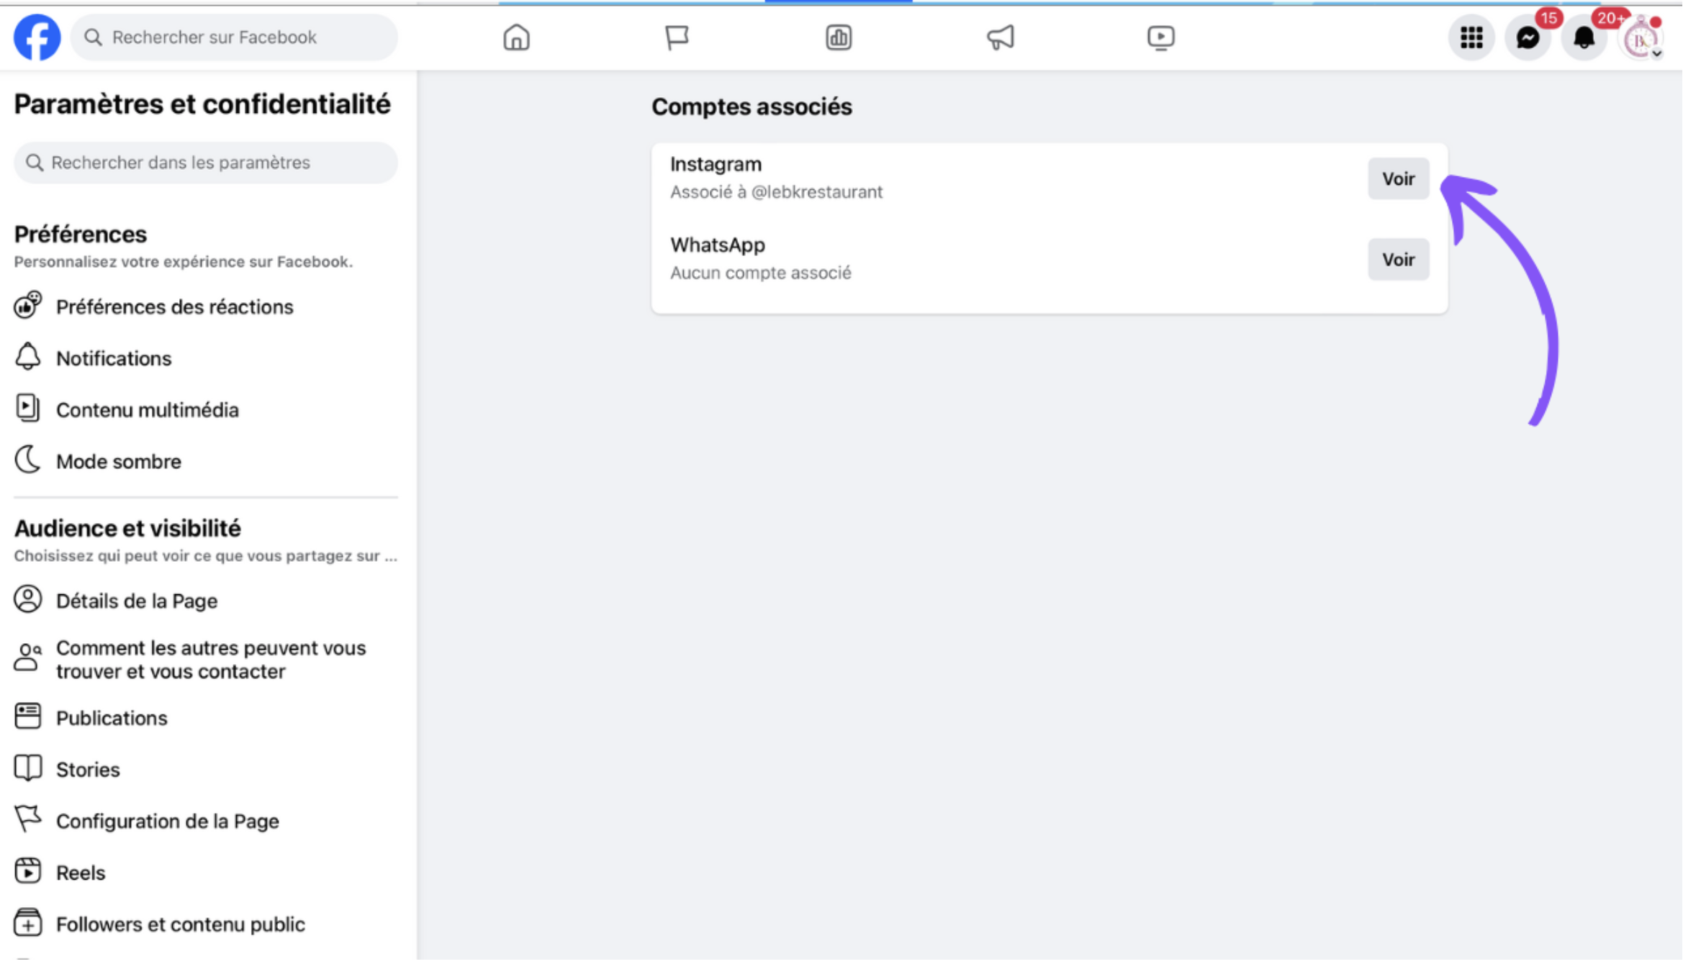
Task: Click the find and contact person icon
Action: click(27, 658)
